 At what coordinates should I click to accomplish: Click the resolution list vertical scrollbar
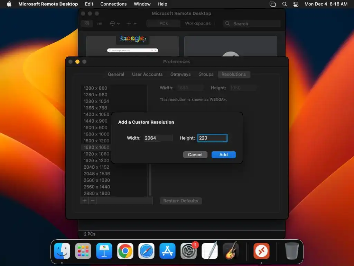click(150, 179)
